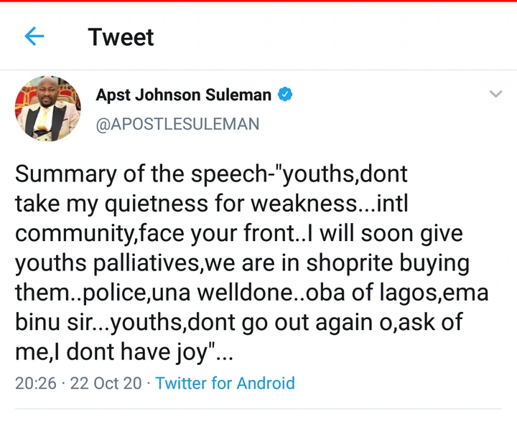Open Apst Johnson Suleman's profile picture
Image resolution: width=517 pixels, height=421 pixels.
pyautogui.click(x=47, y=108)
